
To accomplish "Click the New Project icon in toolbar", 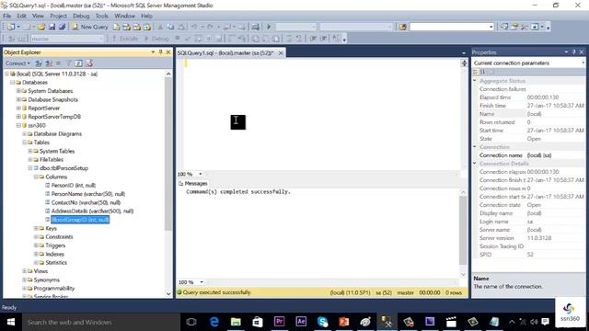I will point(11,27).
